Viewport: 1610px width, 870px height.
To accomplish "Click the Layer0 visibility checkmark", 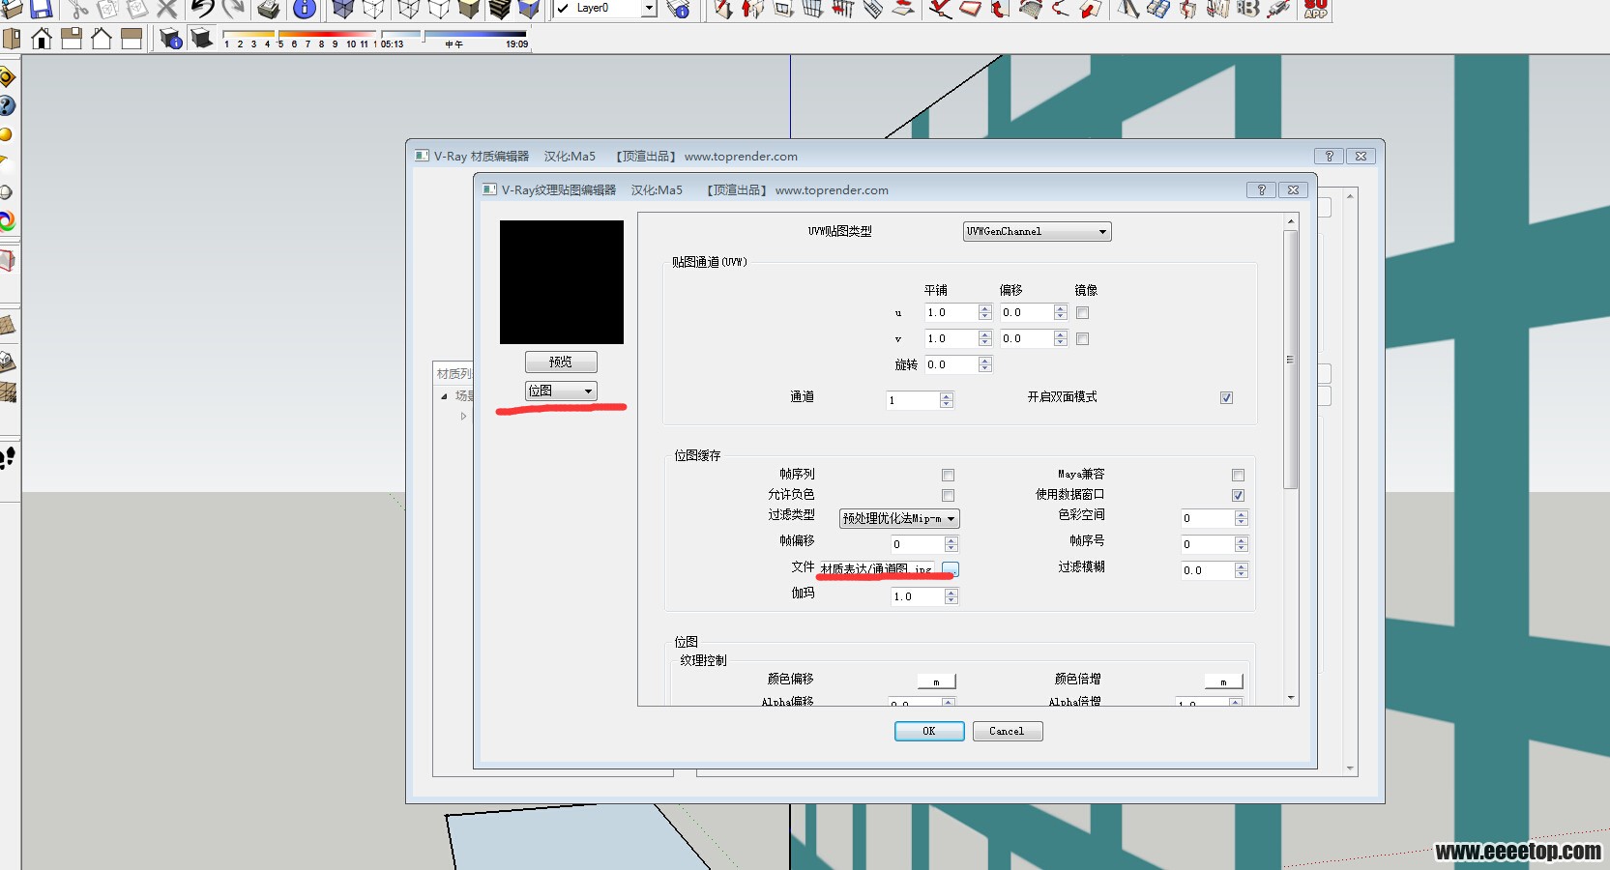I will [564, 9].
